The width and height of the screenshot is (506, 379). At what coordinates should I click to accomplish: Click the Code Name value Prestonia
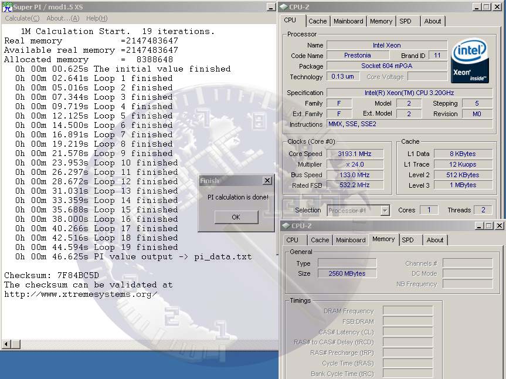pyautogui.click(x=358, y=56)
